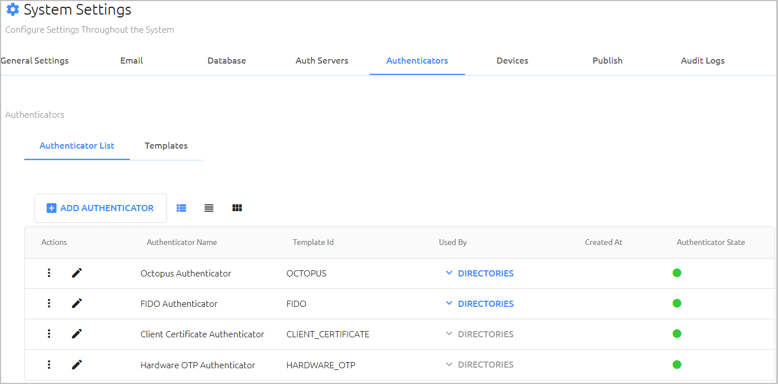The height and width of the screenshot is (384, 778).
Task: Open actions menu for Hardware OTP Authenticator
Action: coord(49,365)
